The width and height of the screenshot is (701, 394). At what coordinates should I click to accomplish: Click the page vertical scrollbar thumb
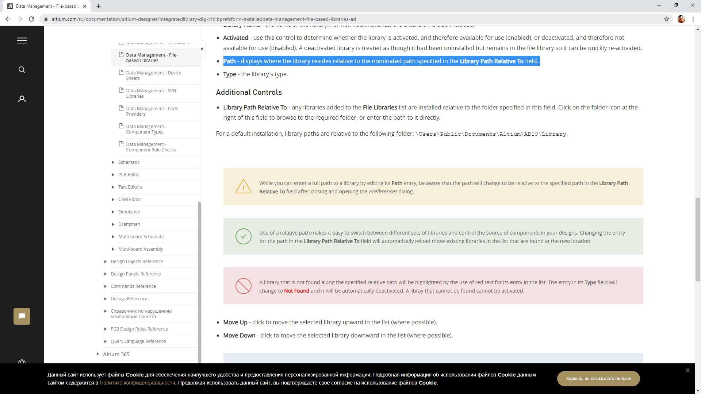pos(698,239)
